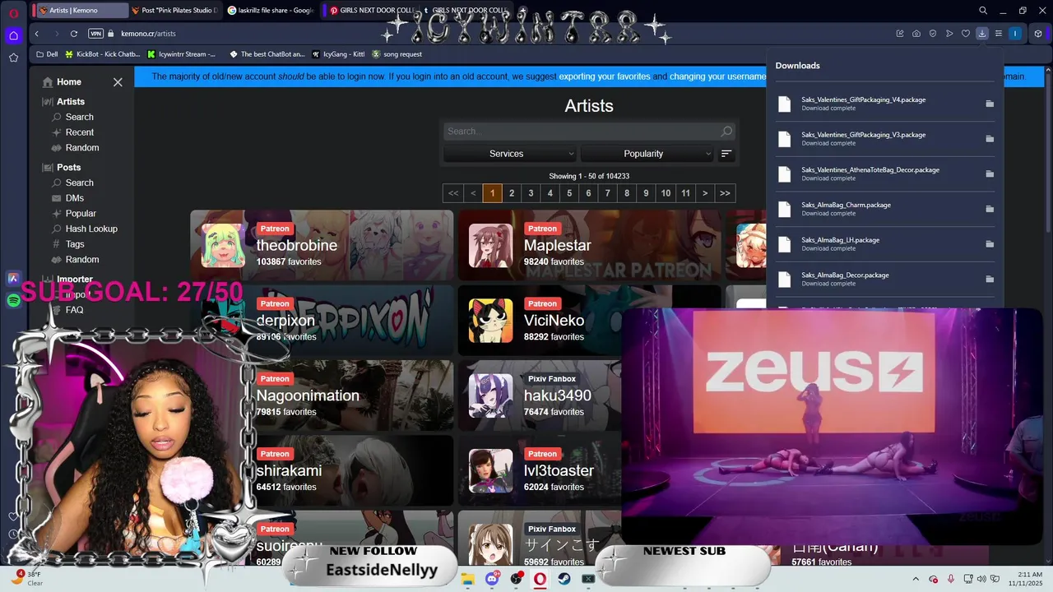Image resolution: width=1053 pixels, height=592 pixels.
Task: Go to page 11 of artists
Action: pyautogui.click(x=685, y=193)
